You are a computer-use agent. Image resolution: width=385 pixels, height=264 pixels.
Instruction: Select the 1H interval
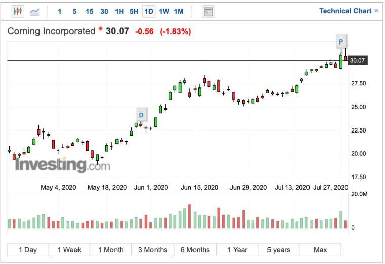[119, 11]
